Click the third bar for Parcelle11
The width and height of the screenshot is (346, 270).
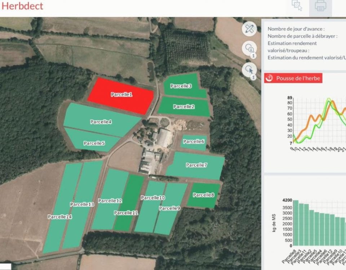(x=306, y=225)
